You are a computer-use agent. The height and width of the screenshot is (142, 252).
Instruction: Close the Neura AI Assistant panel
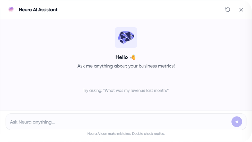click(x=241, y=10)
